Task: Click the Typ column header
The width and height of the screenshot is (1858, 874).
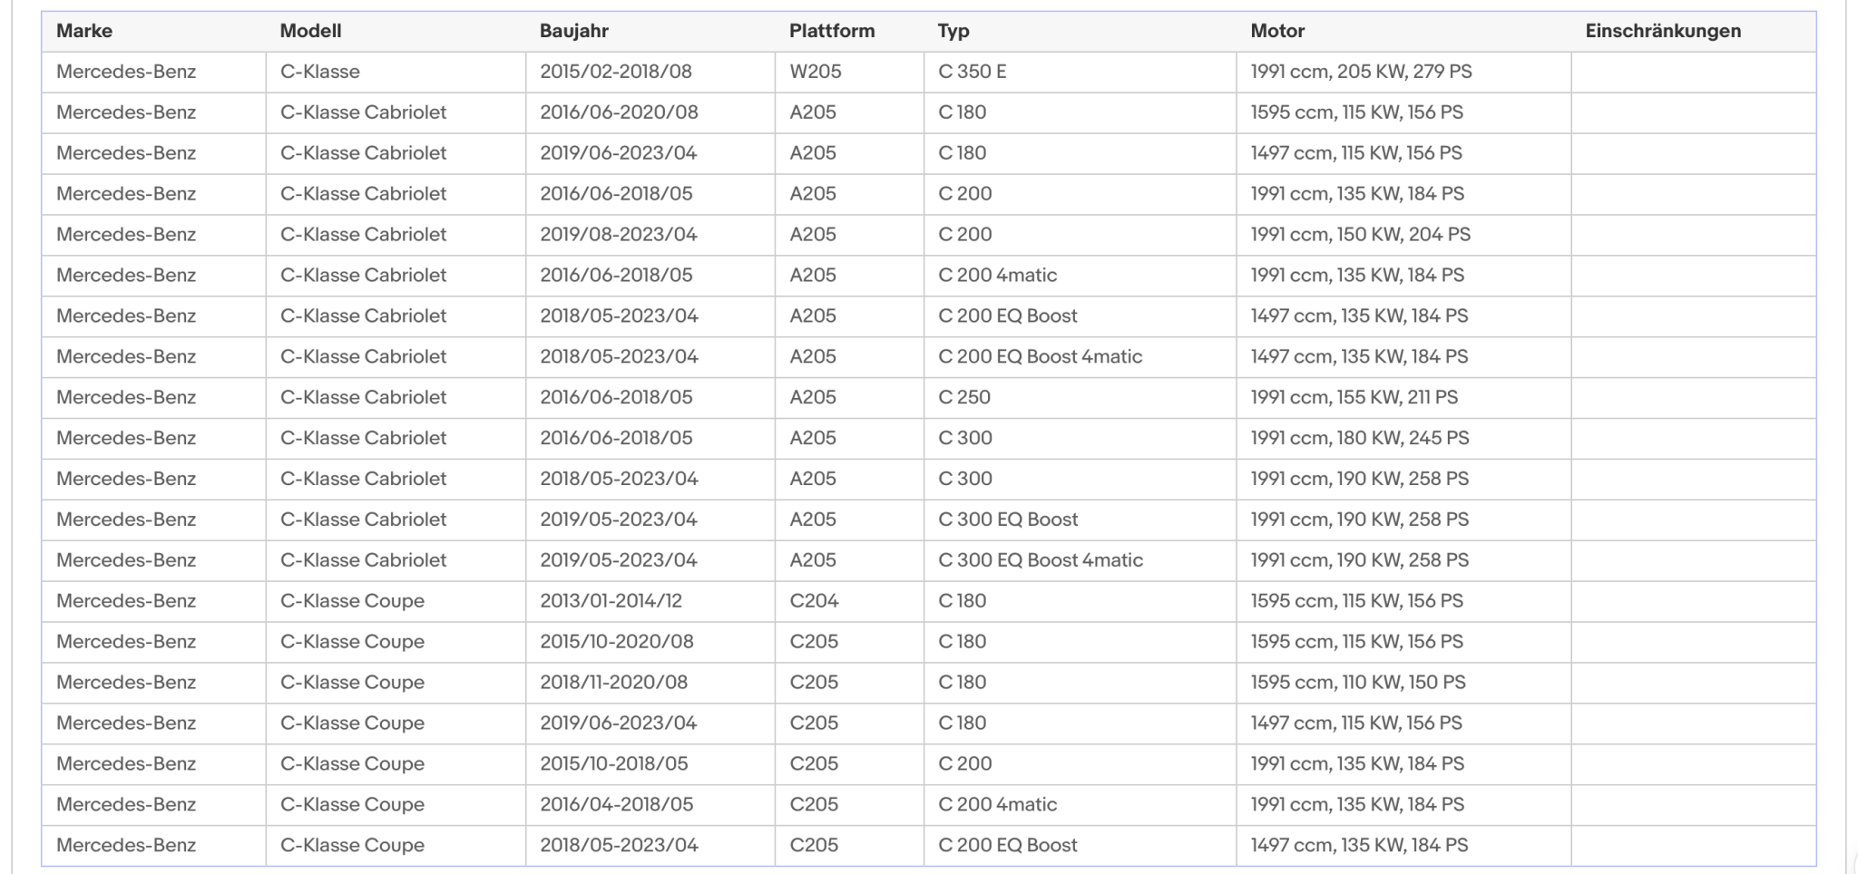Action: click(x=1080, y=31)
